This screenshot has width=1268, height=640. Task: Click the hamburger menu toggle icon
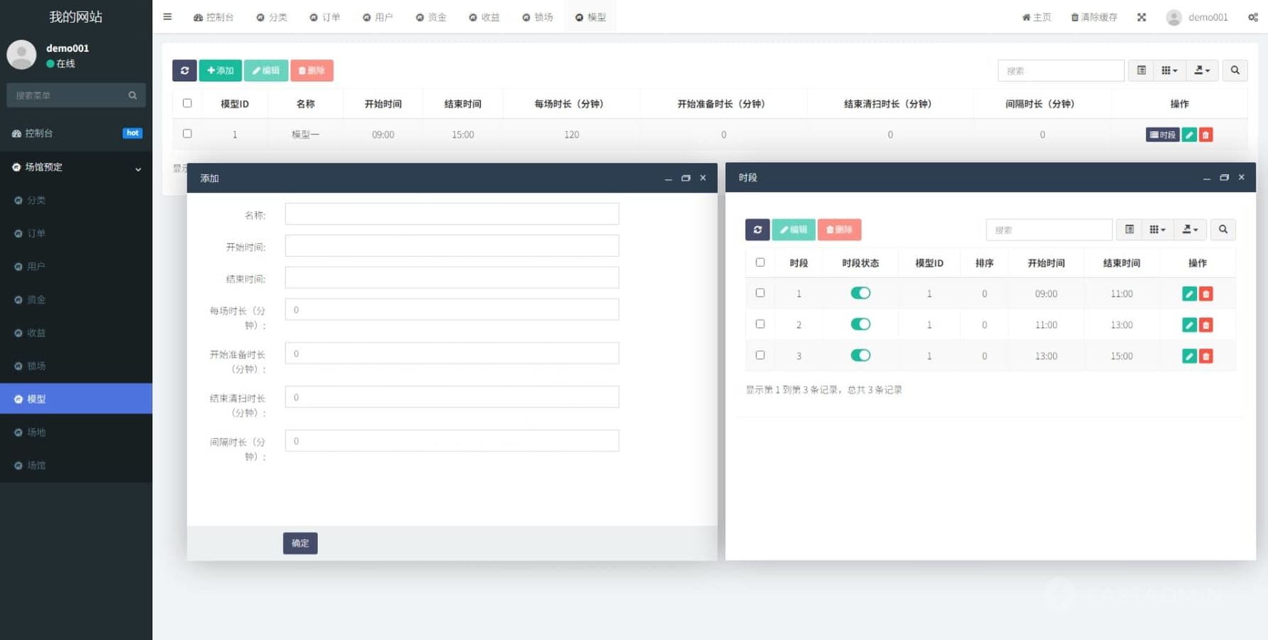pyautogui.click(x=167, y=17)
